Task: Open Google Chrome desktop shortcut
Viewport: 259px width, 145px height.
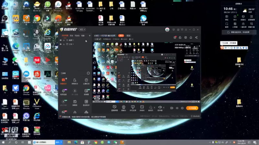Action: (x=26, y=90)
